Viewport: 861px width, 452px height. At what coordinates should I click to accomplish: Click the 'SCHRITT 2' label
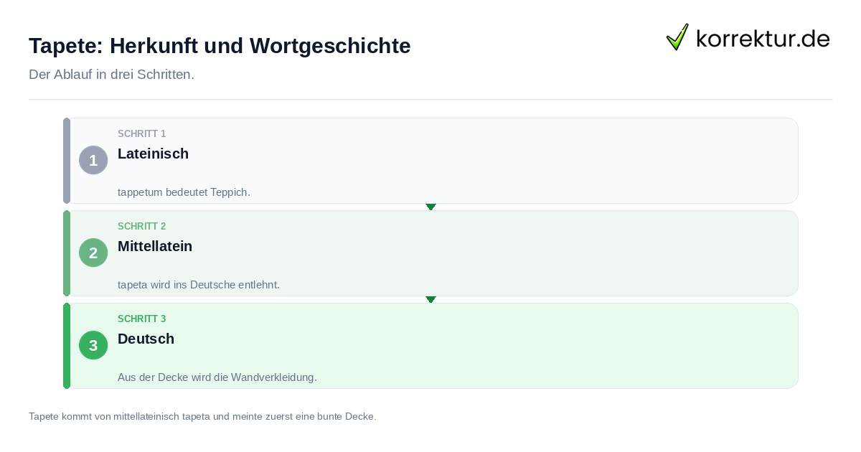point(142,227)
